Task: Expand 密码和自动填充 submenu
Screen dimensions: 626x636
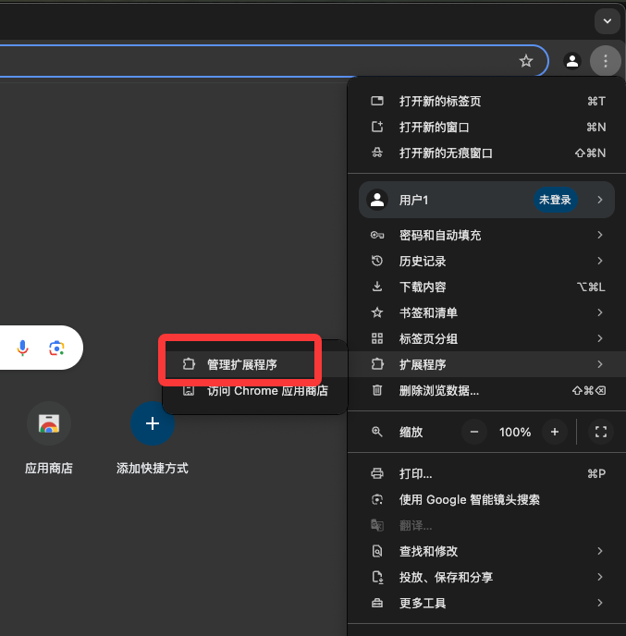Action: pyautogui.click(x=487, y=235)
